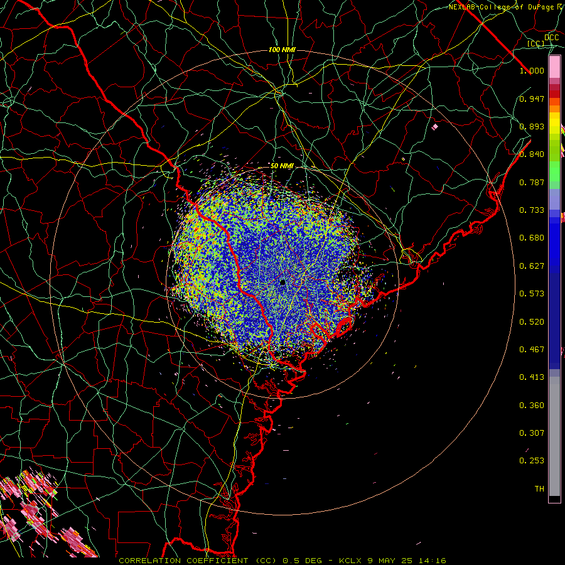
Task: Click the 0.413 legend value
Action: 532,377
